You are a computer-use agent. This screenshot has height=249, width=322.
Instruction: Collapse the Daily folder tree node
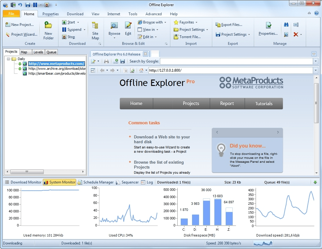(9, 59)
